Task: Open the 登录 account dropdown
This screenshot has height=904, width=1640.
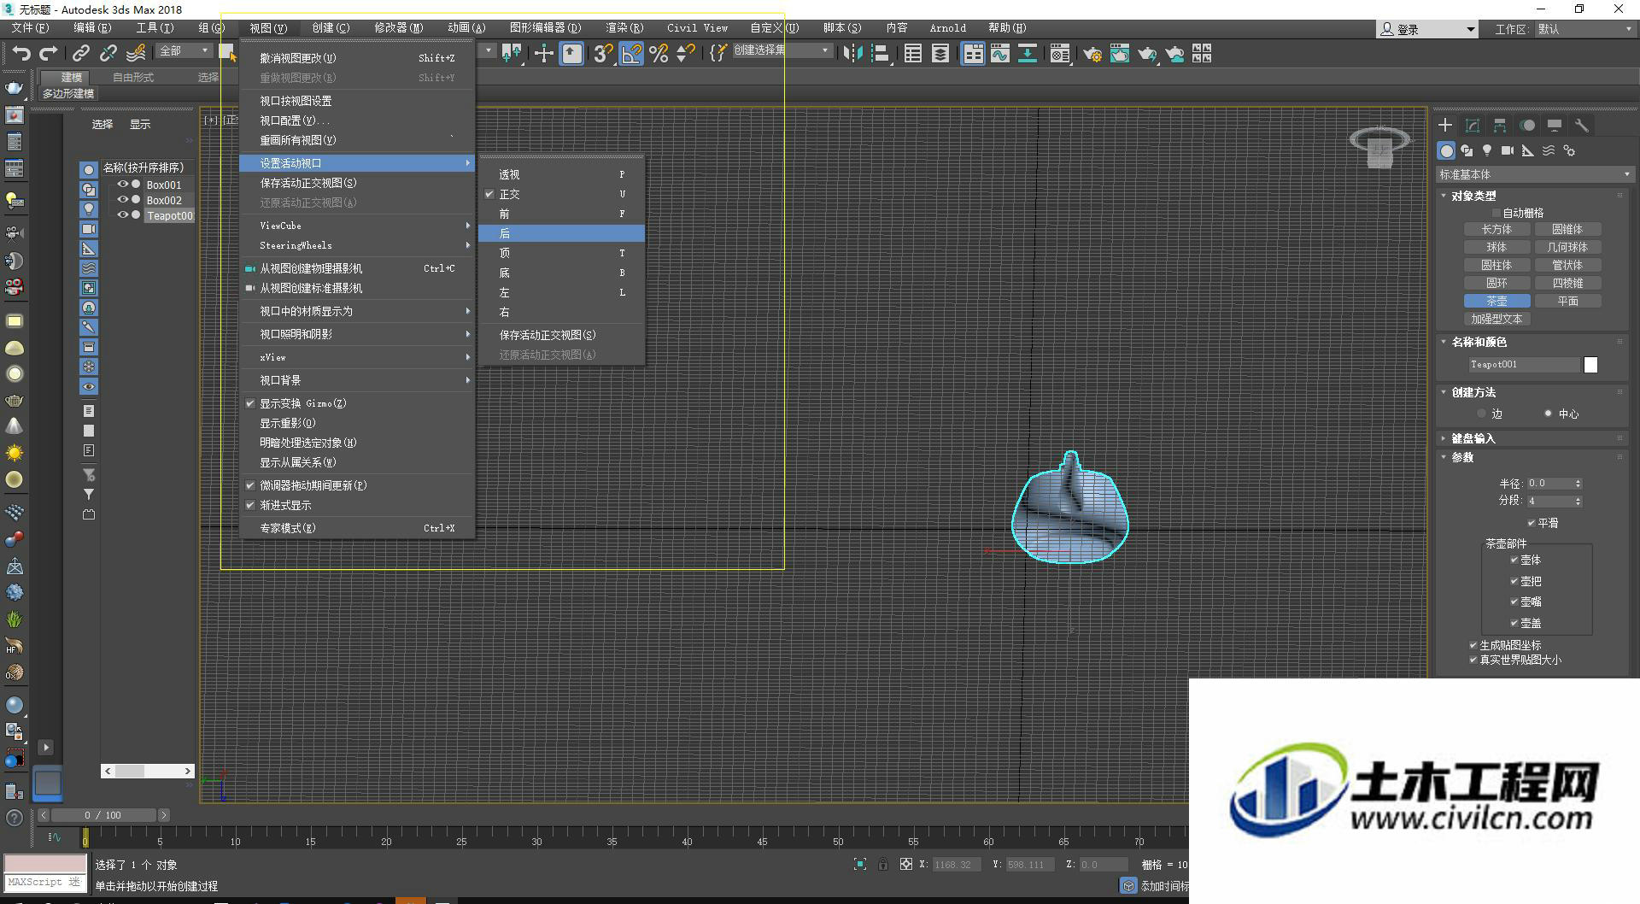Action: click(x=1427, y=29)
